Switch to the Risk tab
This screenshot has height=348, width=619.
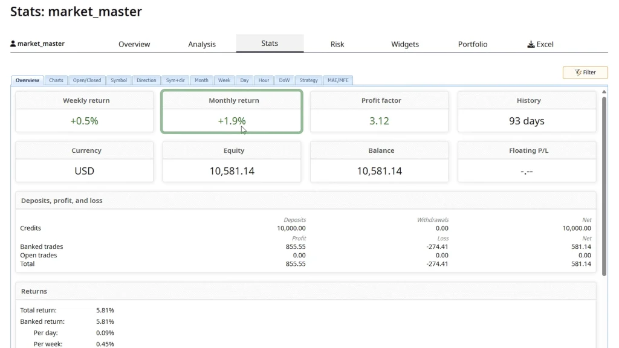[337, 44]
